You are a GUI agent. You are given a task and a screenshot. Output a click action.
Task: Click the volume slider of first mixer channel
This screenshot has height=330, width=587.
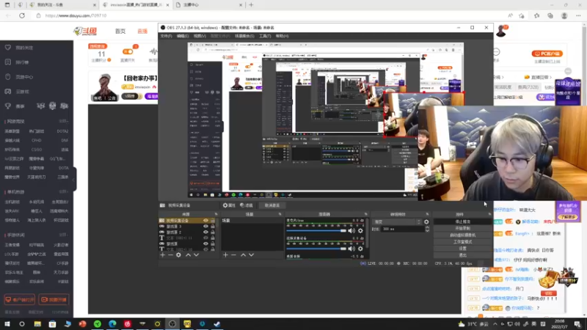[x=316, y=231]
